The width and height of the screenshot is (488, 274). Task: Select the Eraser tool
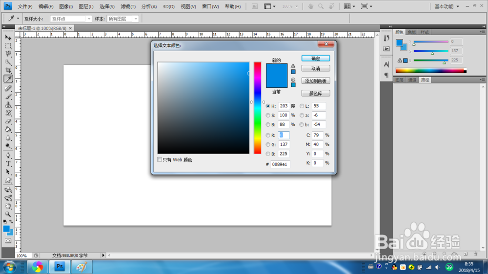[x=8, y=121]
